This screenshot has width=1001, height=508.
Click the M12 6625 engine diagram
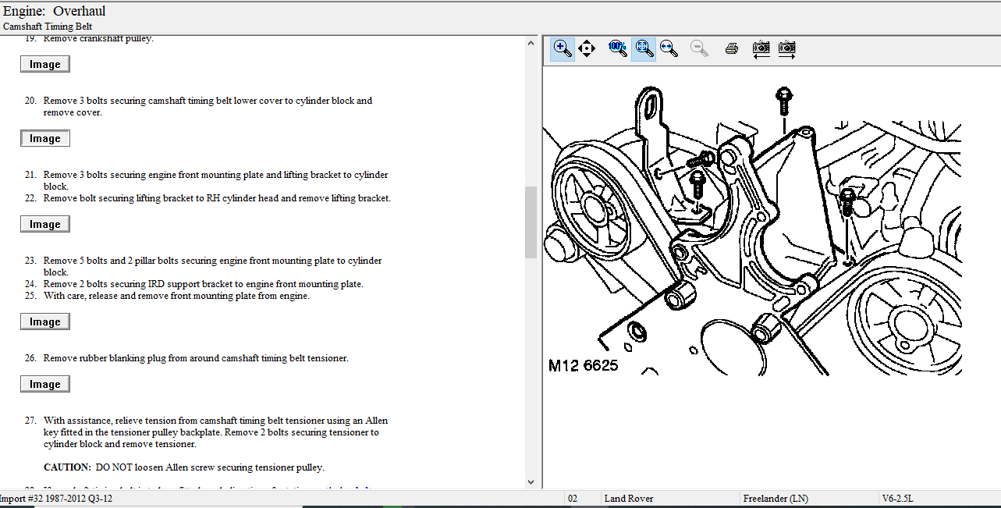(x=753, y=233)
